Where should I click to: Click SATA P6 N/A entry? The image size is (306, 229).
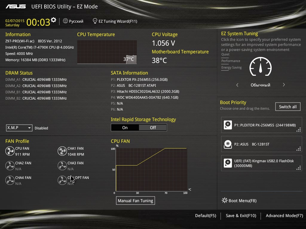point(117,109)
